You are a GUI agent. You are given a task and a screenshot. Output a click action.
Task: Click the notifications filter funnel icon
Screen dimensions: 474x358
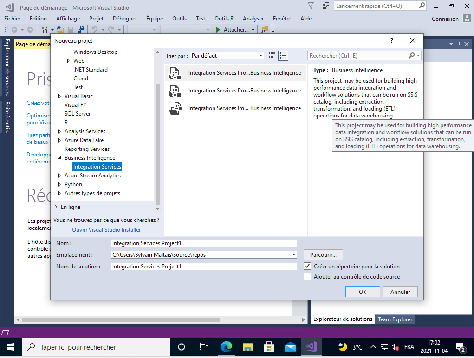[x=311, y=6]
